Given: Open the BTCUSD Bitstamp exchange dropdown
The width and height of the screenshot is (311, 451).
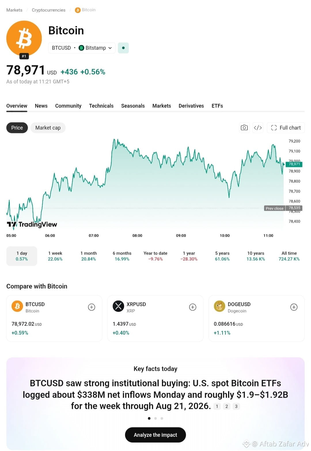Looking at the screenshot, I should click(x=82, y=48).
